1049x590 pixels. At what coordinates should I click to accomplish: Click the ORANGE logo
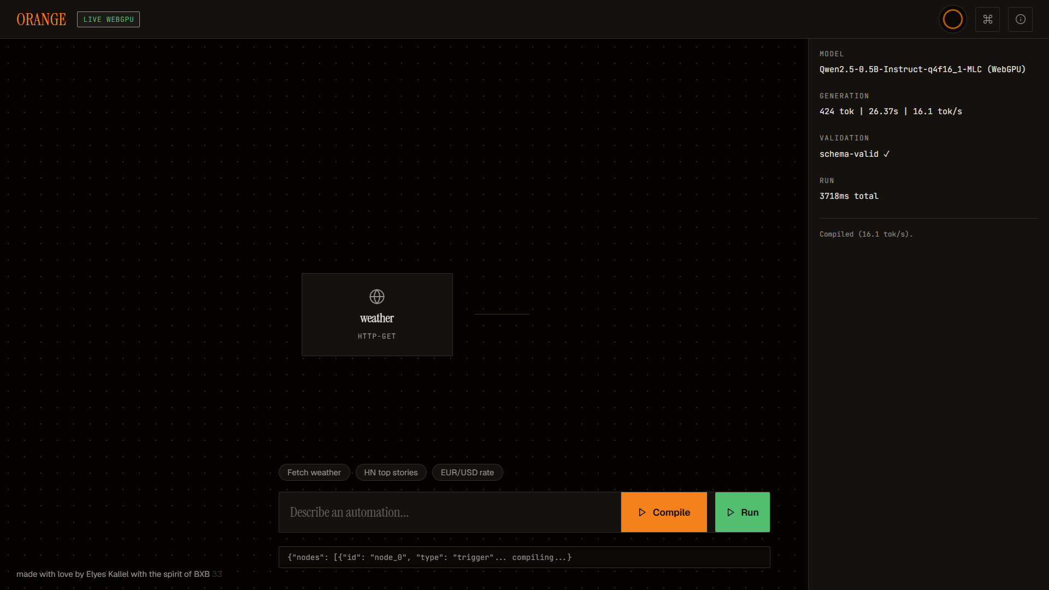tap(42, 19)
